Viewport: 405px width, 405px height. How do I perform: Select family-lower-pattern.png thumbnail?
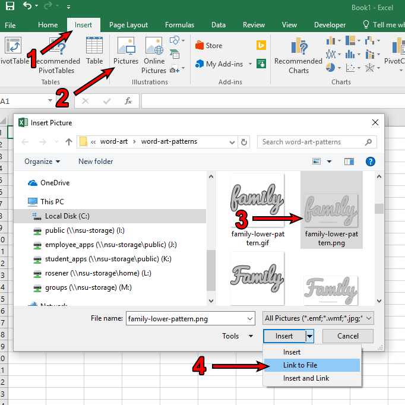point(331,210)
